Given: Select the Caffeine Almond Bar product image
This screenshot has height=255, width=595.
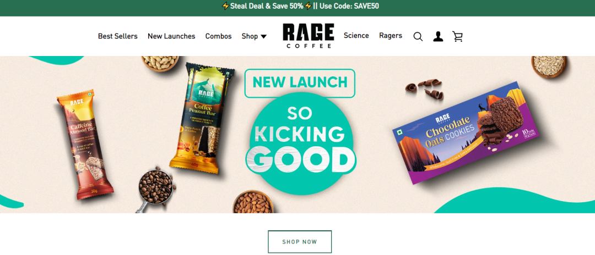Looking at the screenshot, I should pos(85,145).
